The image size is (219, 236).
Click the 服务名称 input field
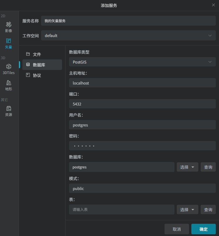click(128, 21)
